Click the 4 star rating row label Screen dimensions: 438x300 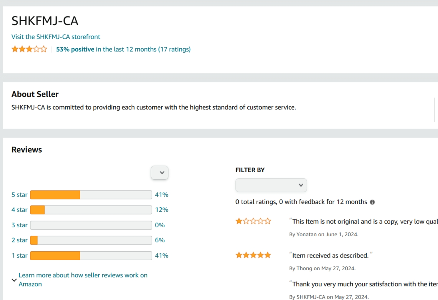coord(19,210)
